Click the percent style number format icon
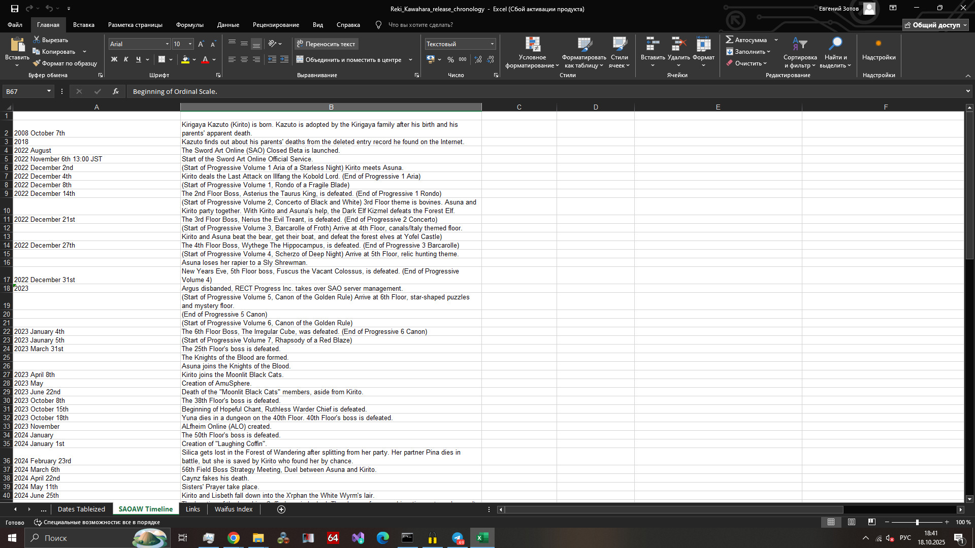The width and height of the screenshot is (975, 548). pos(450,59)
